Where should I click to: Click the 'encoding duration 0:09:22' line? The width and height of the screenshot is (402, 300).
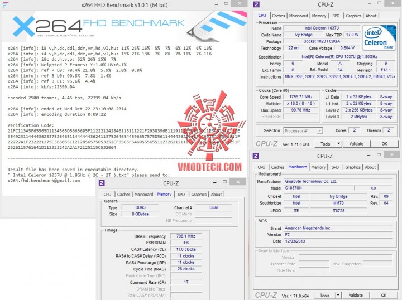coord(56,114)
